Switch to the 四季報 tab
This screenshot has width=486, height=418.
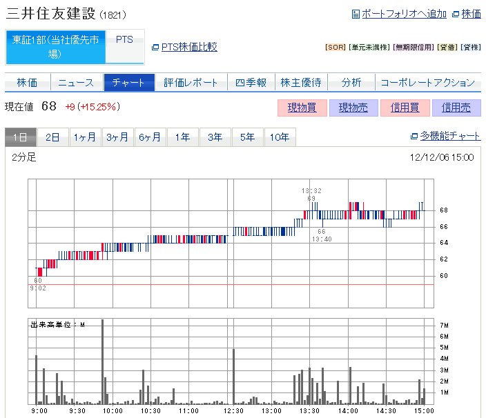coord(251,83)
